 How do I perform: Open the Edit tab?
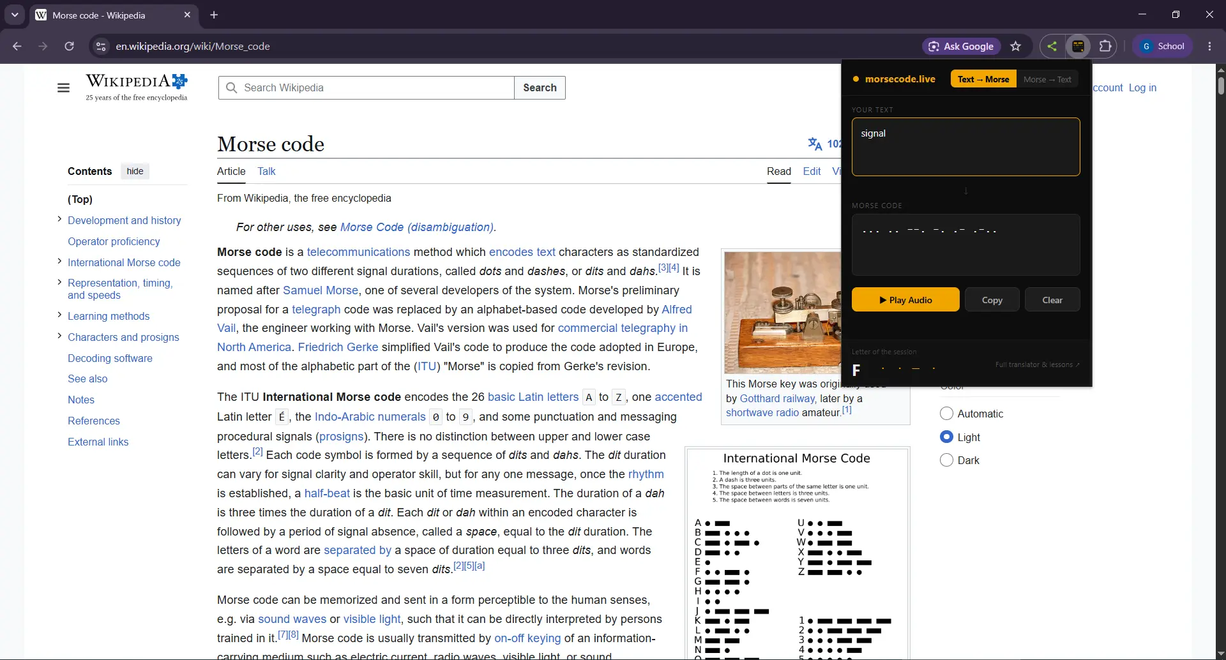pyautogui.click(x=812, y=171)
